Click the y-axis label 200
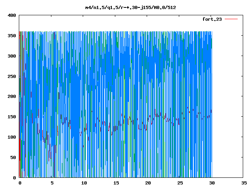Image resolution: width=251 pixels, height=188 pixels. click(12, 96)
